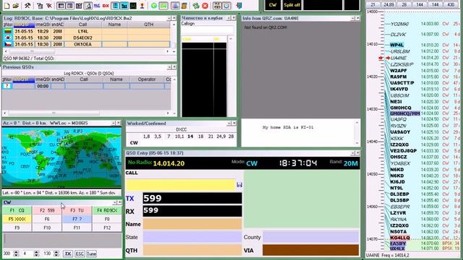This screenshot has width=463, height=260.
Task: Click the orange book toolbar icon
Action: click(184, 6)
